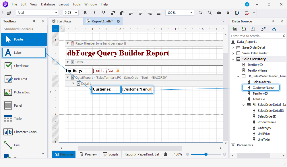
Task: Open the report designer smart tag menu button
Action: click(x=55, y=29)
